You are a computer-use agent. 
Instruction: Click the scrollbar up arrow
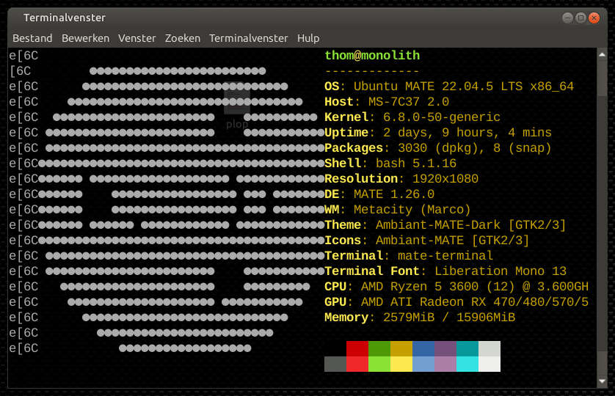pyautogui.click(x=602, y=55)
